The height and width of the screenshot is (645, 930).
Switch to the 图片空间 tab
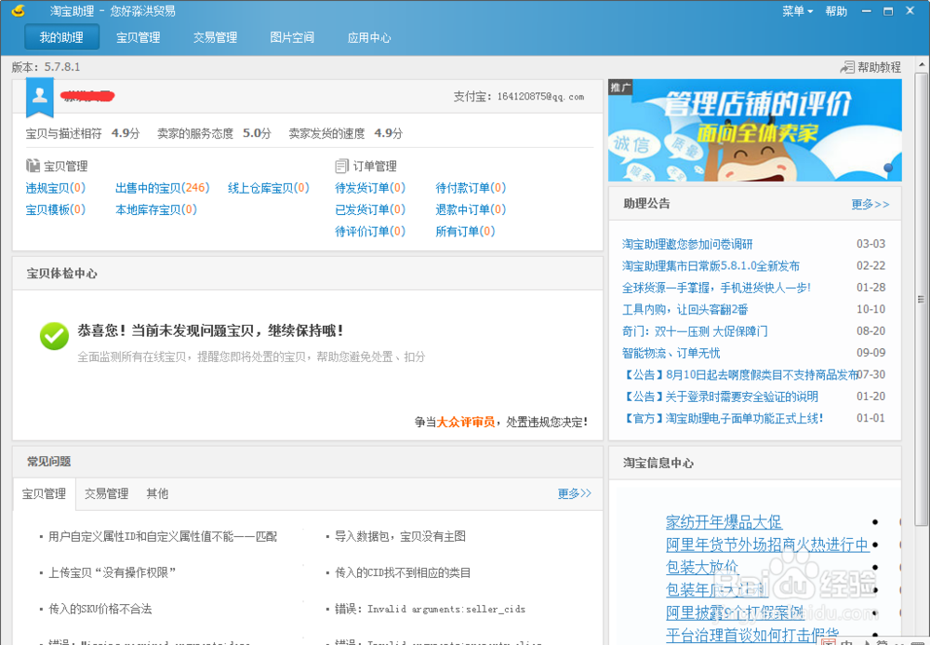(291, 37)
